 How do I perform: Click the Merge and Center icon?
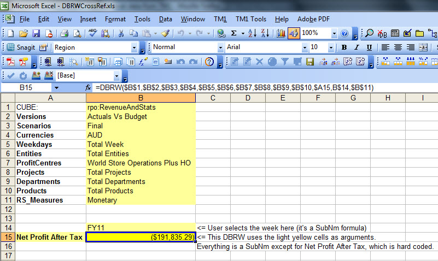[x=423, y=48]
